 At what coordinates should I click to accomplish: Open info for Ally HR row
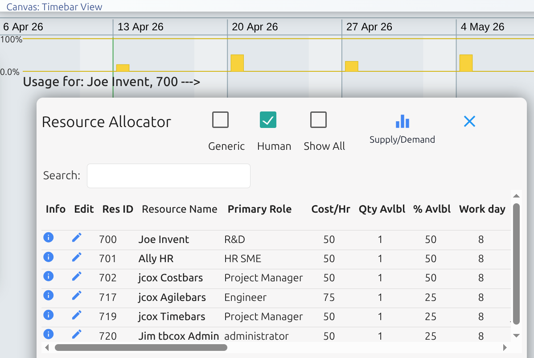48,256
